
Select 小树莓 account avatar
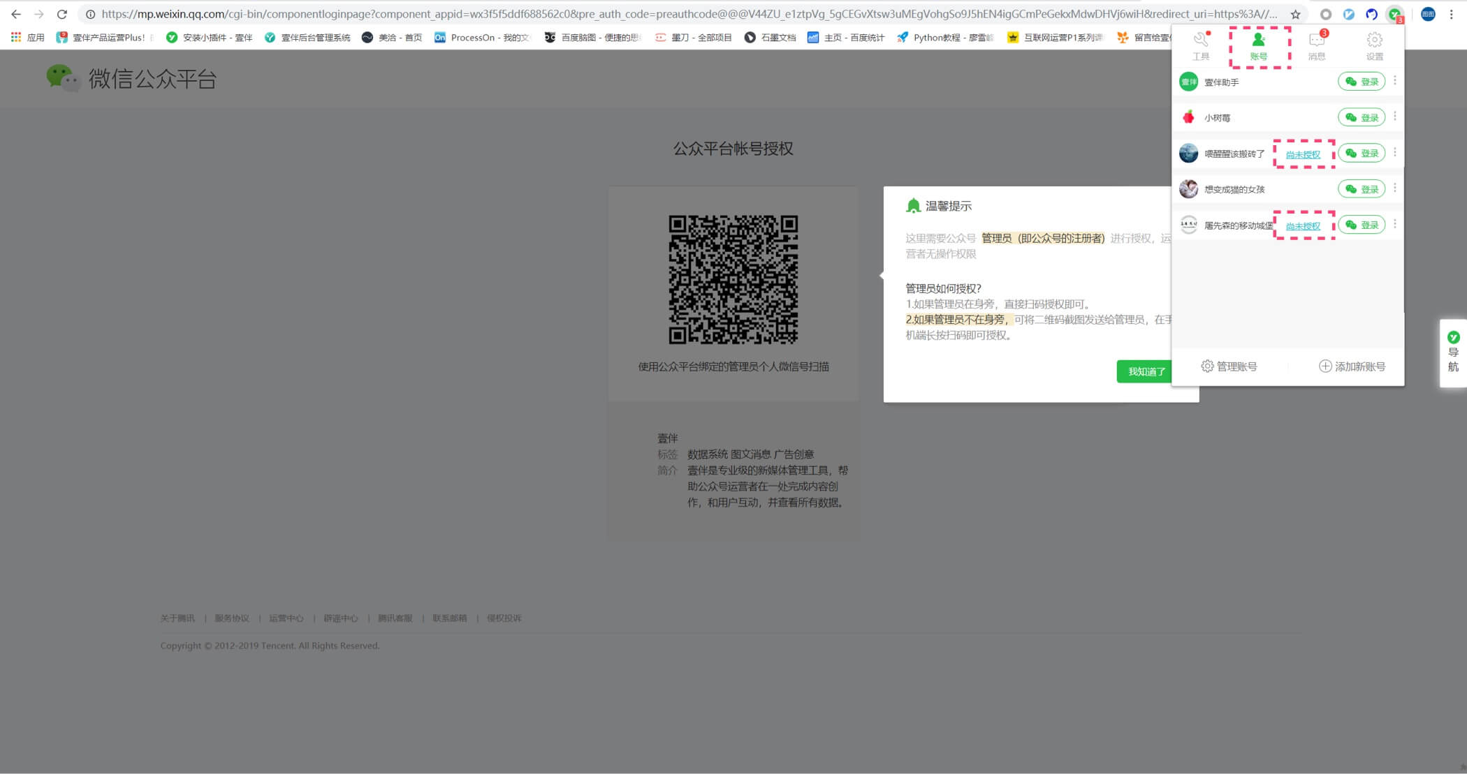(1188, 117)
